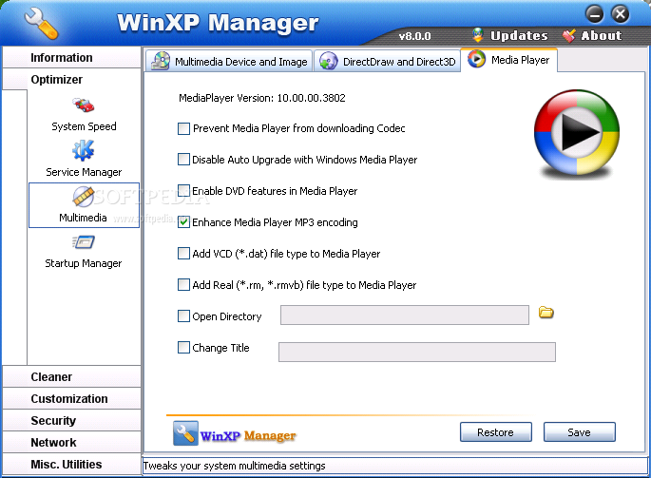This screenshot has height=478, width=651.
Task: Click the System Speed label
Action: (84, 126)
